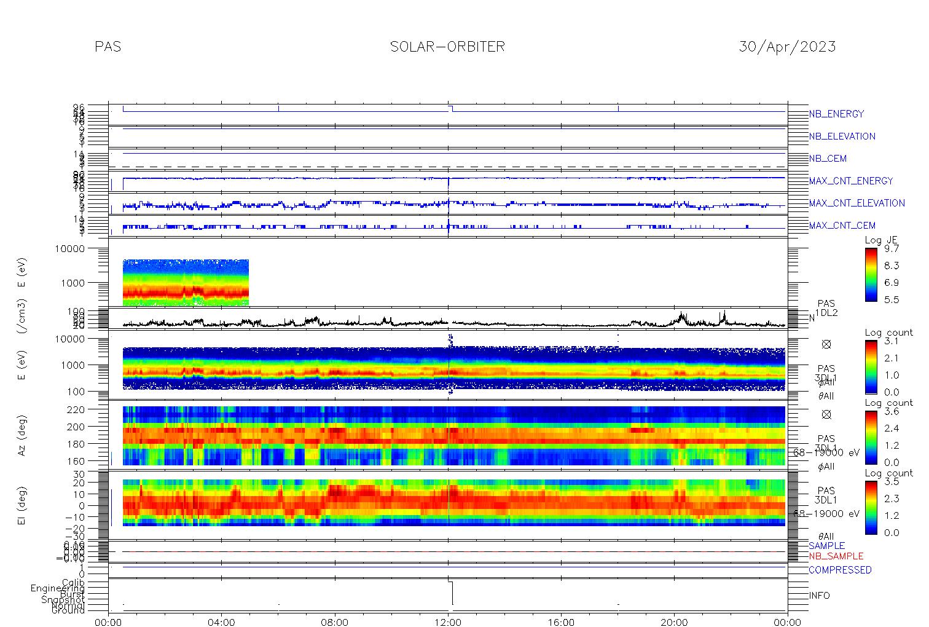The height and width of the screenshot is (627, 929).
Task: Select the NB_ENERGY panel label
Action: [x=836, y=114]
